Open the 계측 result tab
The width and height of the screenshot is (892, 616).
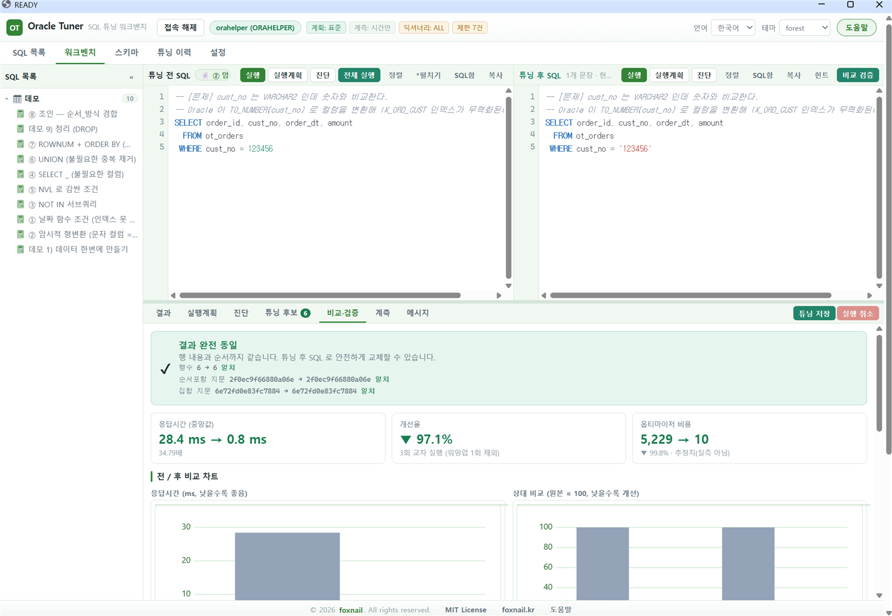382,313
